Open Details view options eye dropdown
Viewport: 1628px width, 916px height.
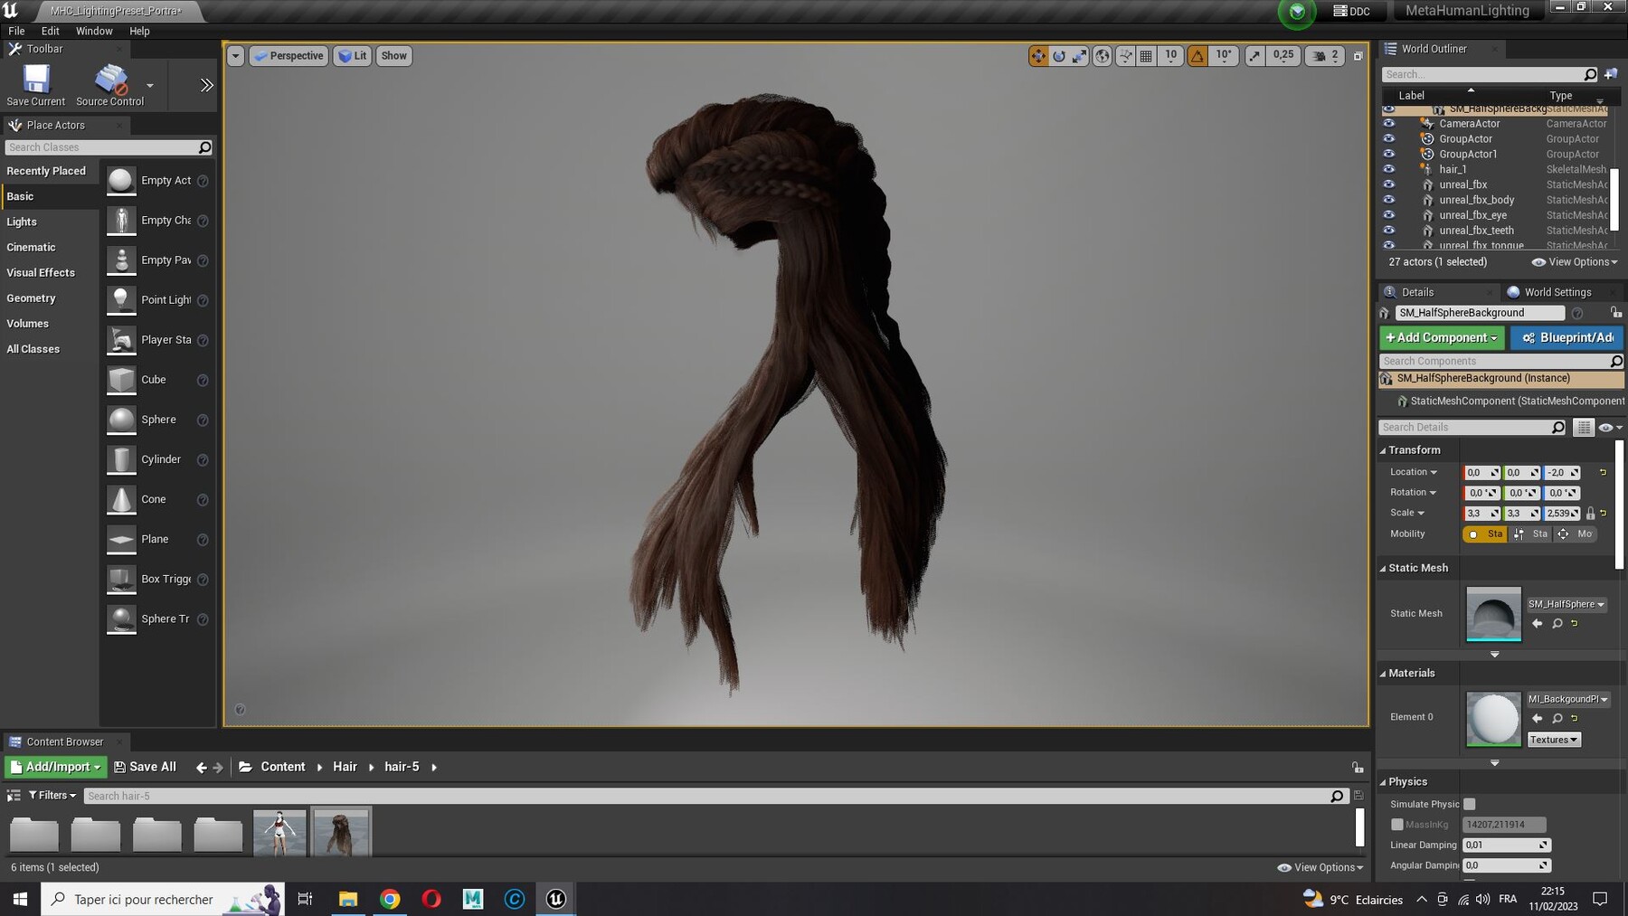(x=1610, y=428)
